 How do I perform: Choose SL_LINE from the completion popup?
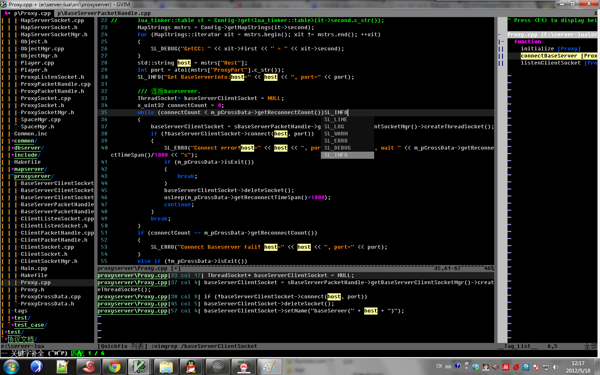[x=347, y=120]
